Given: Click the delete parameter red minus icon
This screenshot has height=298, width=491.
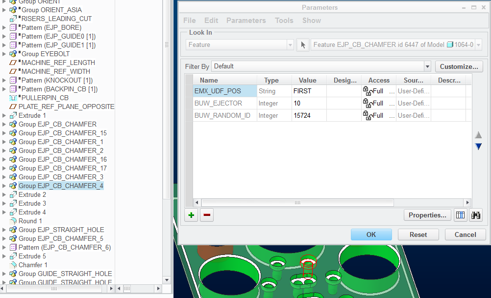Looking at the screenshot, I should (207, 215).
